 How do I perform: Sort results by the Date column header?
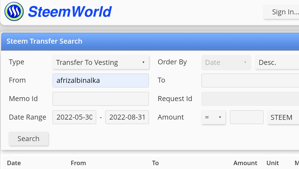(x=14, y=163)
